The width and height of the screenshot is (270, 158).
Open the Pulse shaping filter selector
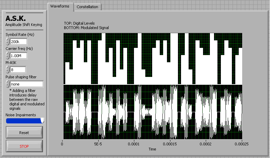(x=26, y=84)
